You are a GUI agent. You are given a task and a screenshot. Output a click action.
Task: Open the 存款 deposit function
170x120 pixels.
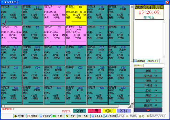pyautogui.click(x=70, y=116)
